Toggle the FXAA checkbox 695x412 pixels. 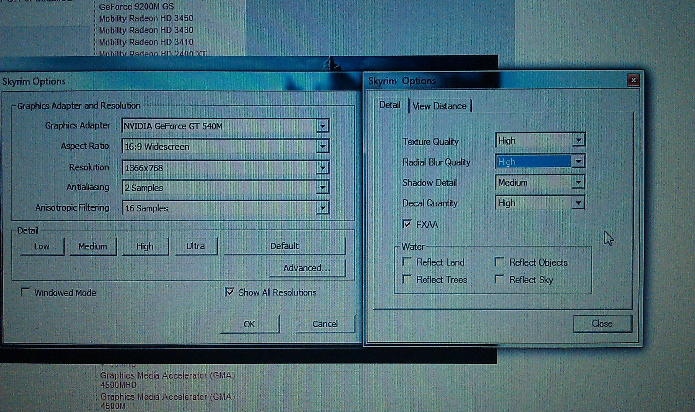[x=407, y=224]
